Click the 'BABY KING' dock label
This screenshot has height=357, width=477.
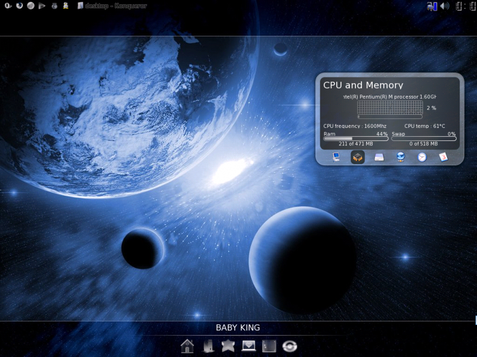click(x=238, y=328)
